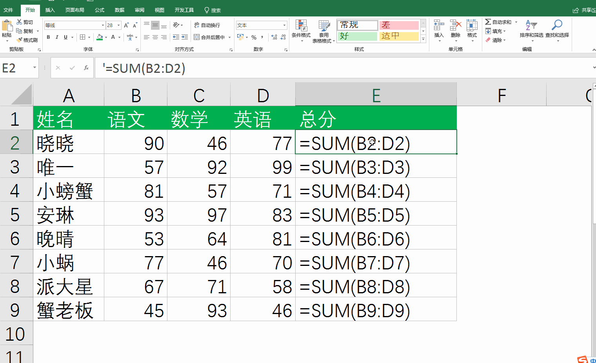Apply the Bad (差) red cell style

(x=399, y=25)
